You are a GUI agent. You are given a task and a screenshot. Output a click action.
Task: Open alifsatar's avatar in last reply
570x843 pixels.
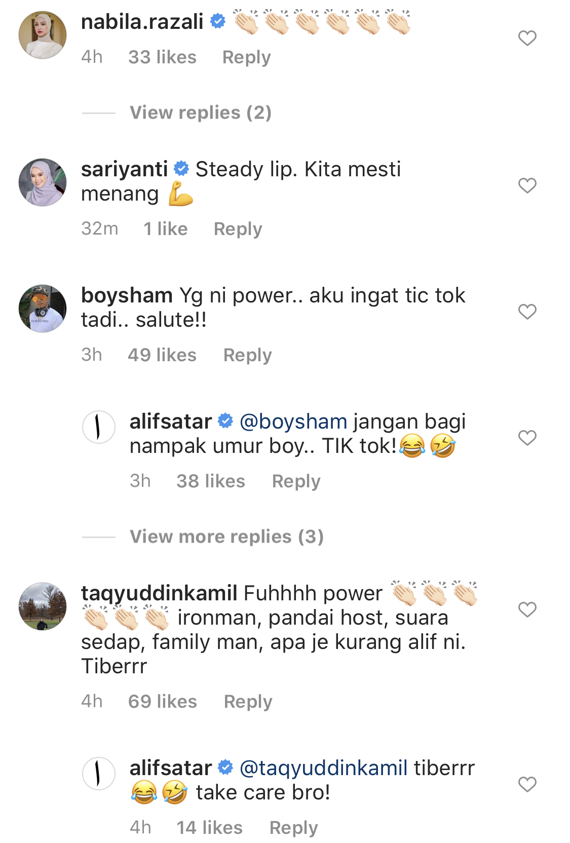[x=99, y=774]
